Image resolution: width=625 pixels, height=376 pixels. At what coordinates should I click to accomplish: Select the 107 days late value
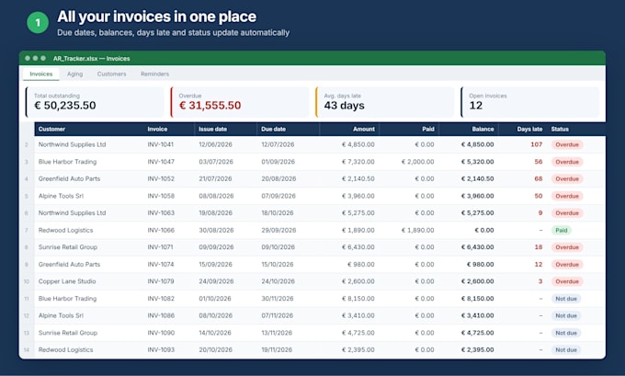(537, 144)
